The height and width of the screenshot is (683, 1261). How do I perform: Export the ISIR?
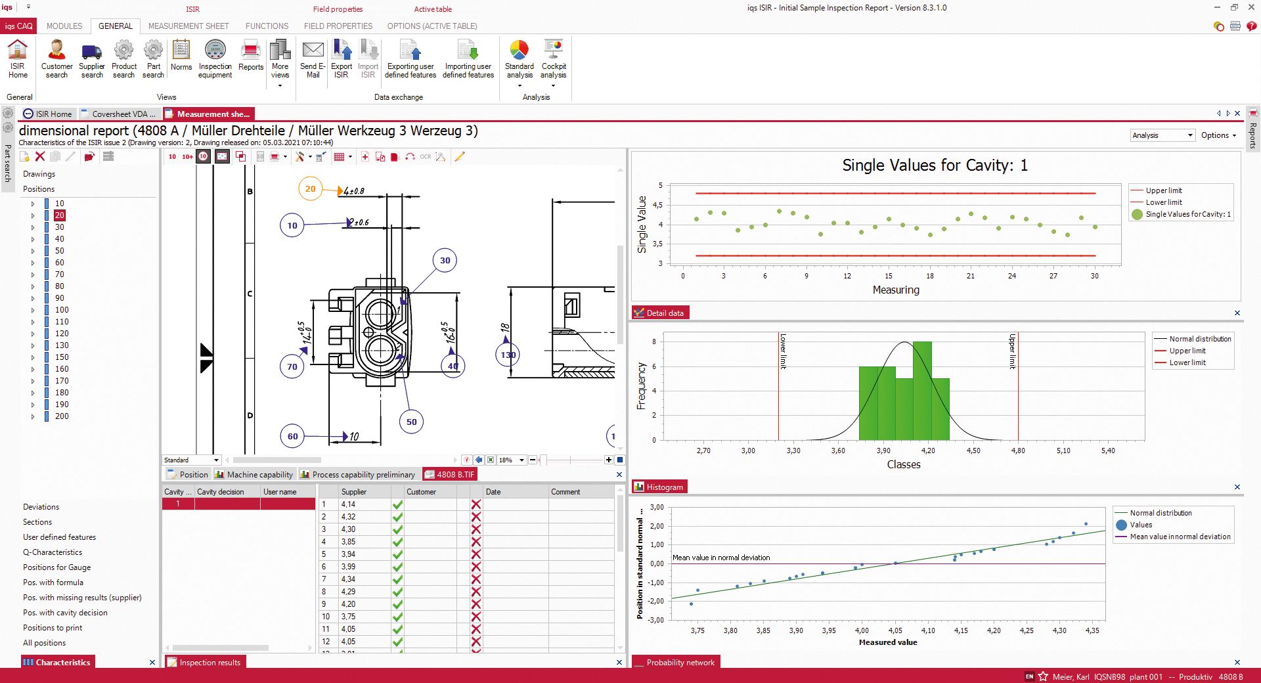[341, 58]
